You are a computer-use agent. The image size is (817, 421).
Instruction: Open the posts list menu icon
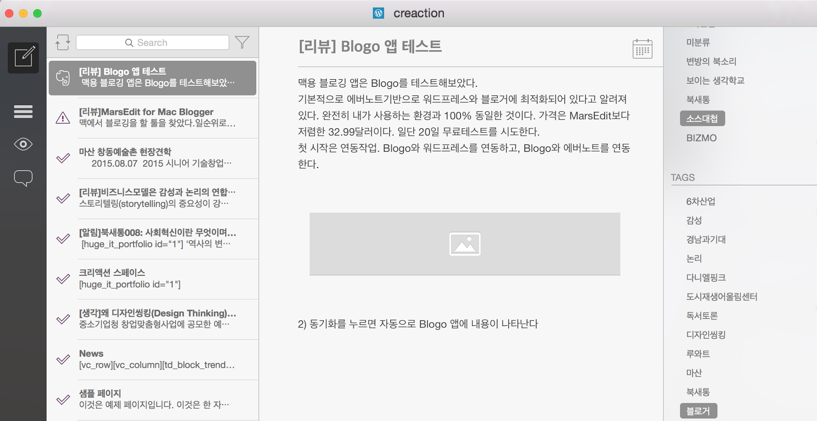tap(23, 111)
